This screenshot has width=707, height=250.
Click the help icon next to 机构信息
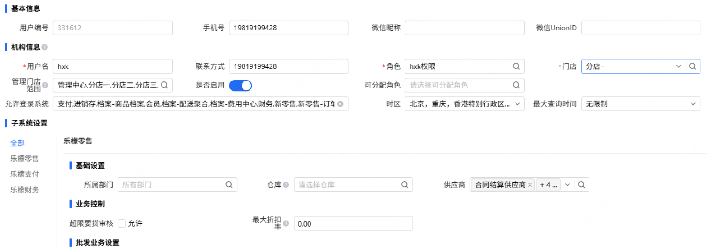44,47
